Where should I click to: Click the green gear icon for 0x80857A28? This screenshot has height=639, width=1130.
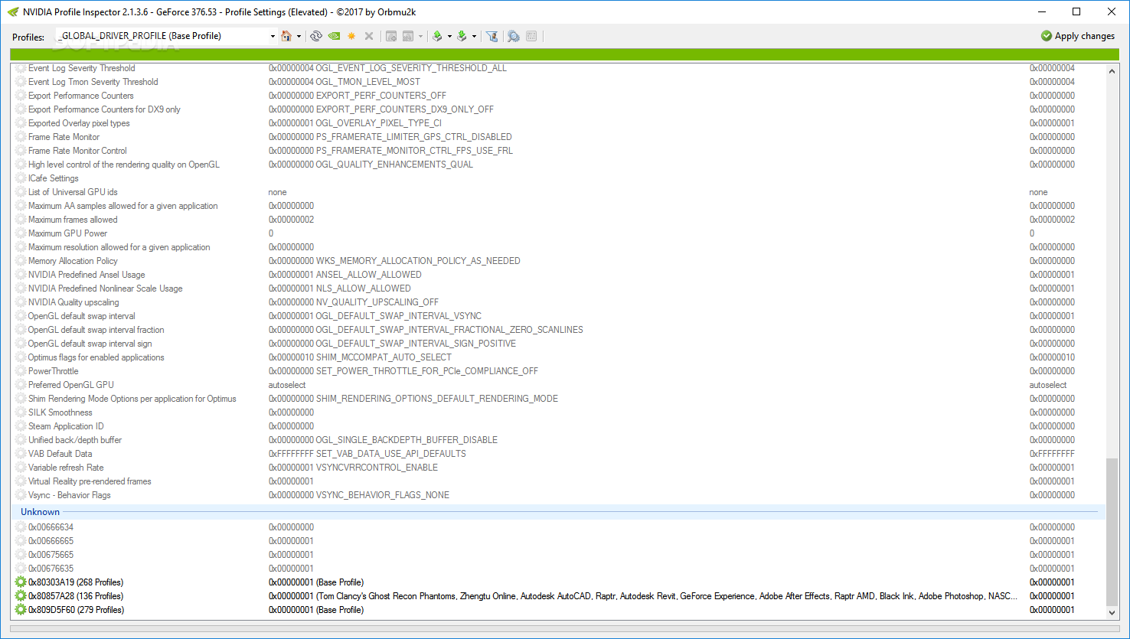[x=21, y=596]
